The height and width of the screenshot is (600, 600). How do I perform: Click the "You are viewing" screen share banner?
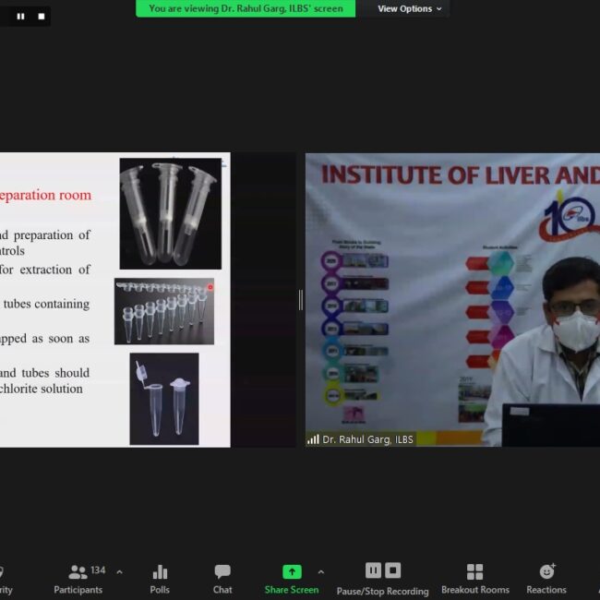coord(246,8)
